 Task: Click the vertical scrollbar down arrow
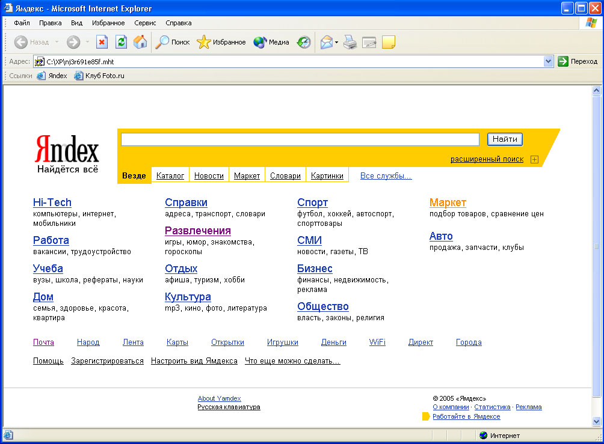coord(596,421)
